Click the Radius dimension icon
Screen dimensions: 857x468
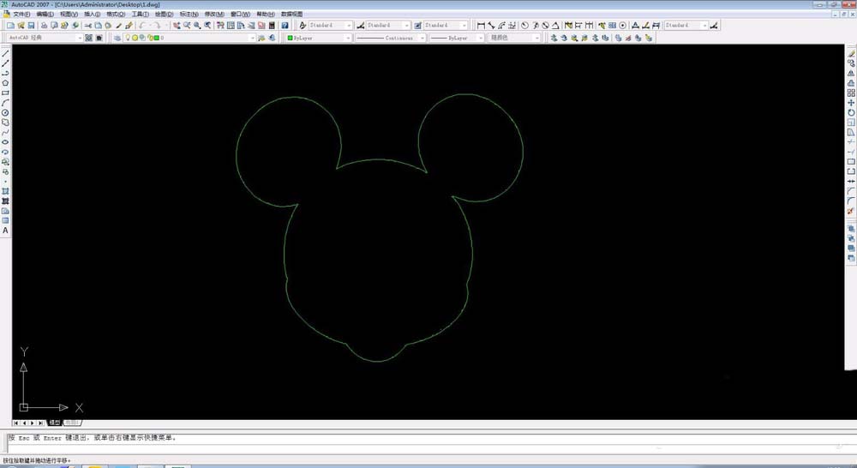524,26
